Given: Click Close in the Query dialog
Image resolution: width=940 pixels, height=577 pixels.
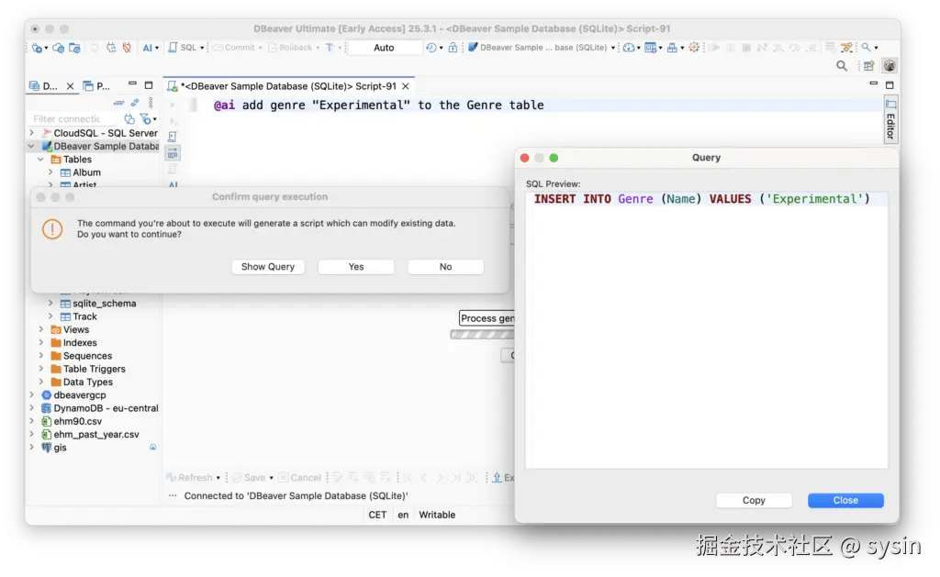Looking at the screenshot, I should coord(845,500).
